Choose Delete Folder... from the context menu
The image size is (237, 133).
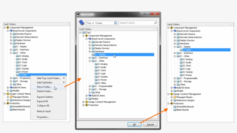(x=45, y=91)
